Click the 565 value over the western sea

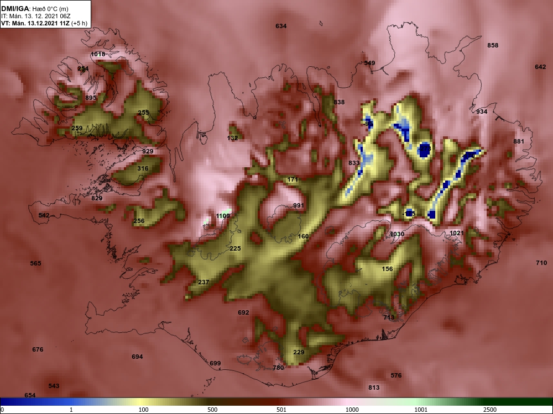point(35,263)
